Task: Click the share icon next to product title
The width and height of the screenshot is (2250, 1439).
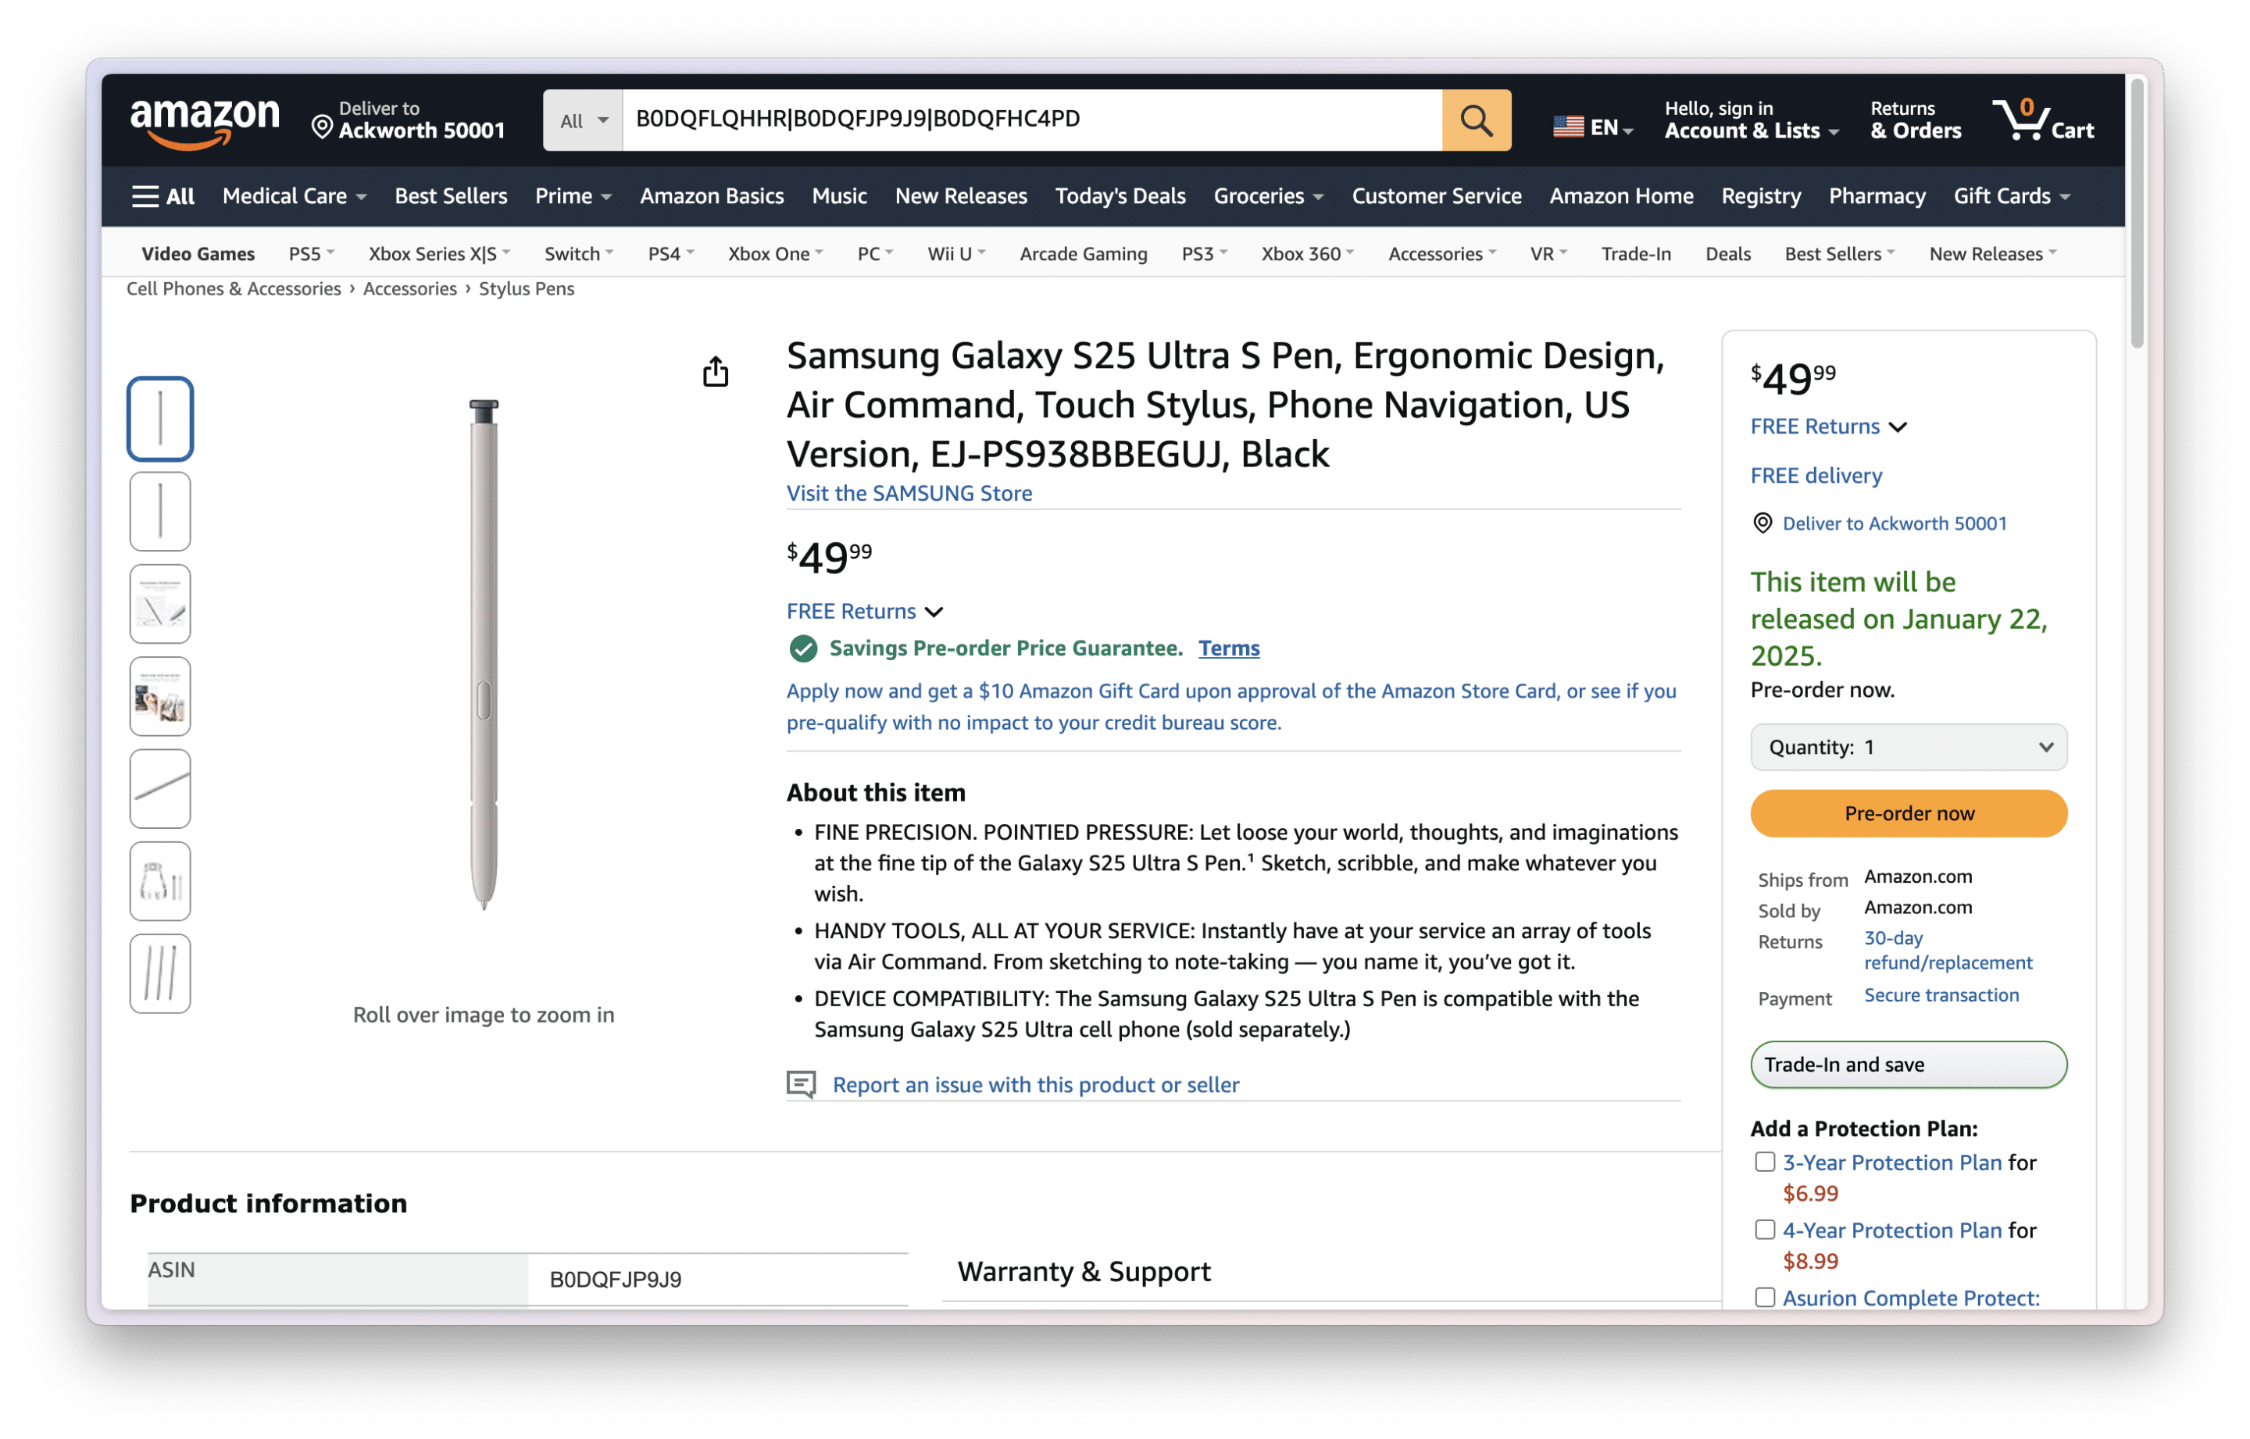Action: click(715, 370)
